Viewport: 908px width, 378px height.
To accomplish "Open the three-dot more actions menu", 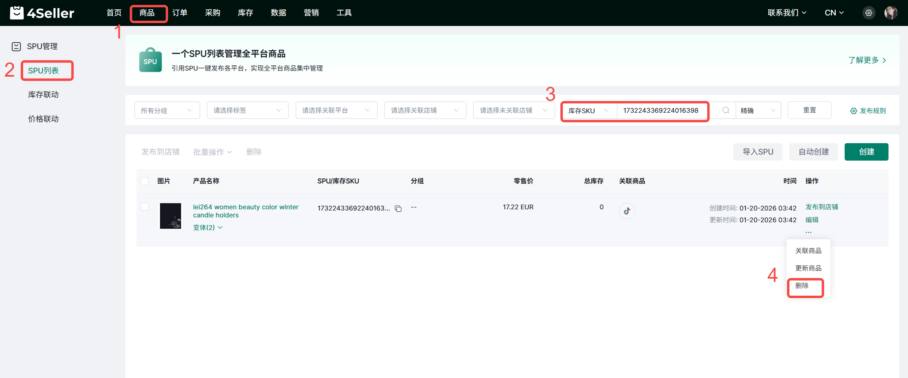I will point(809,232).
